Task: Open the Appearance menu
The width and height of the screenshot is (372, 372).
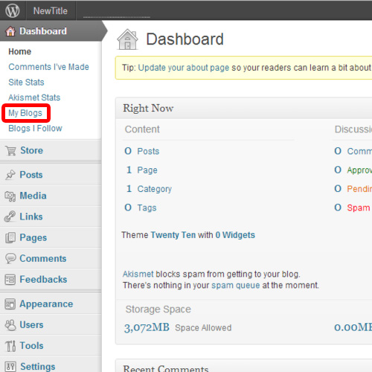Action: [x=51, y=304]
